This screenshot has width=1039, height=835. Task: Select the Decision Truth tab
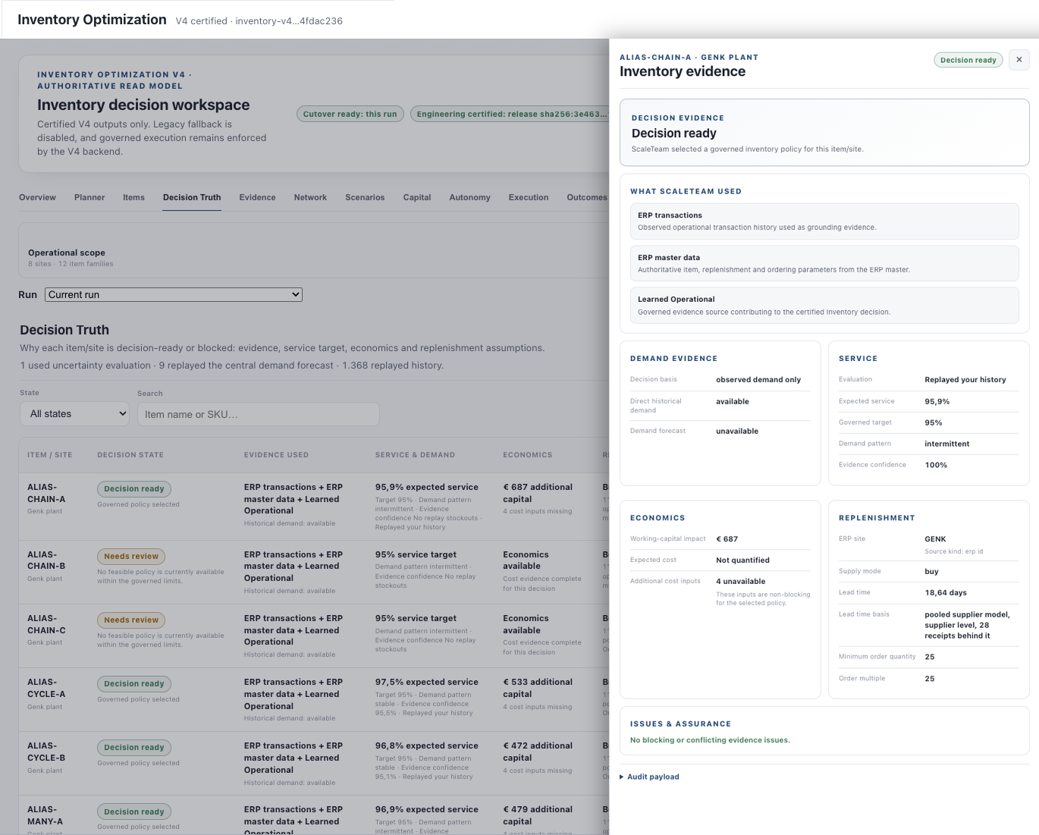[x=192, y=197]
